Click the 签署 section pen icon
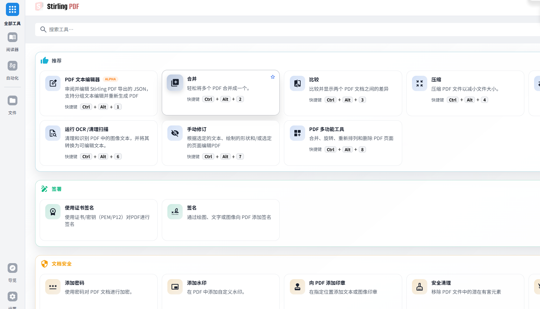The width and height of the screenshot is (540, 309). tap(44, 189)
